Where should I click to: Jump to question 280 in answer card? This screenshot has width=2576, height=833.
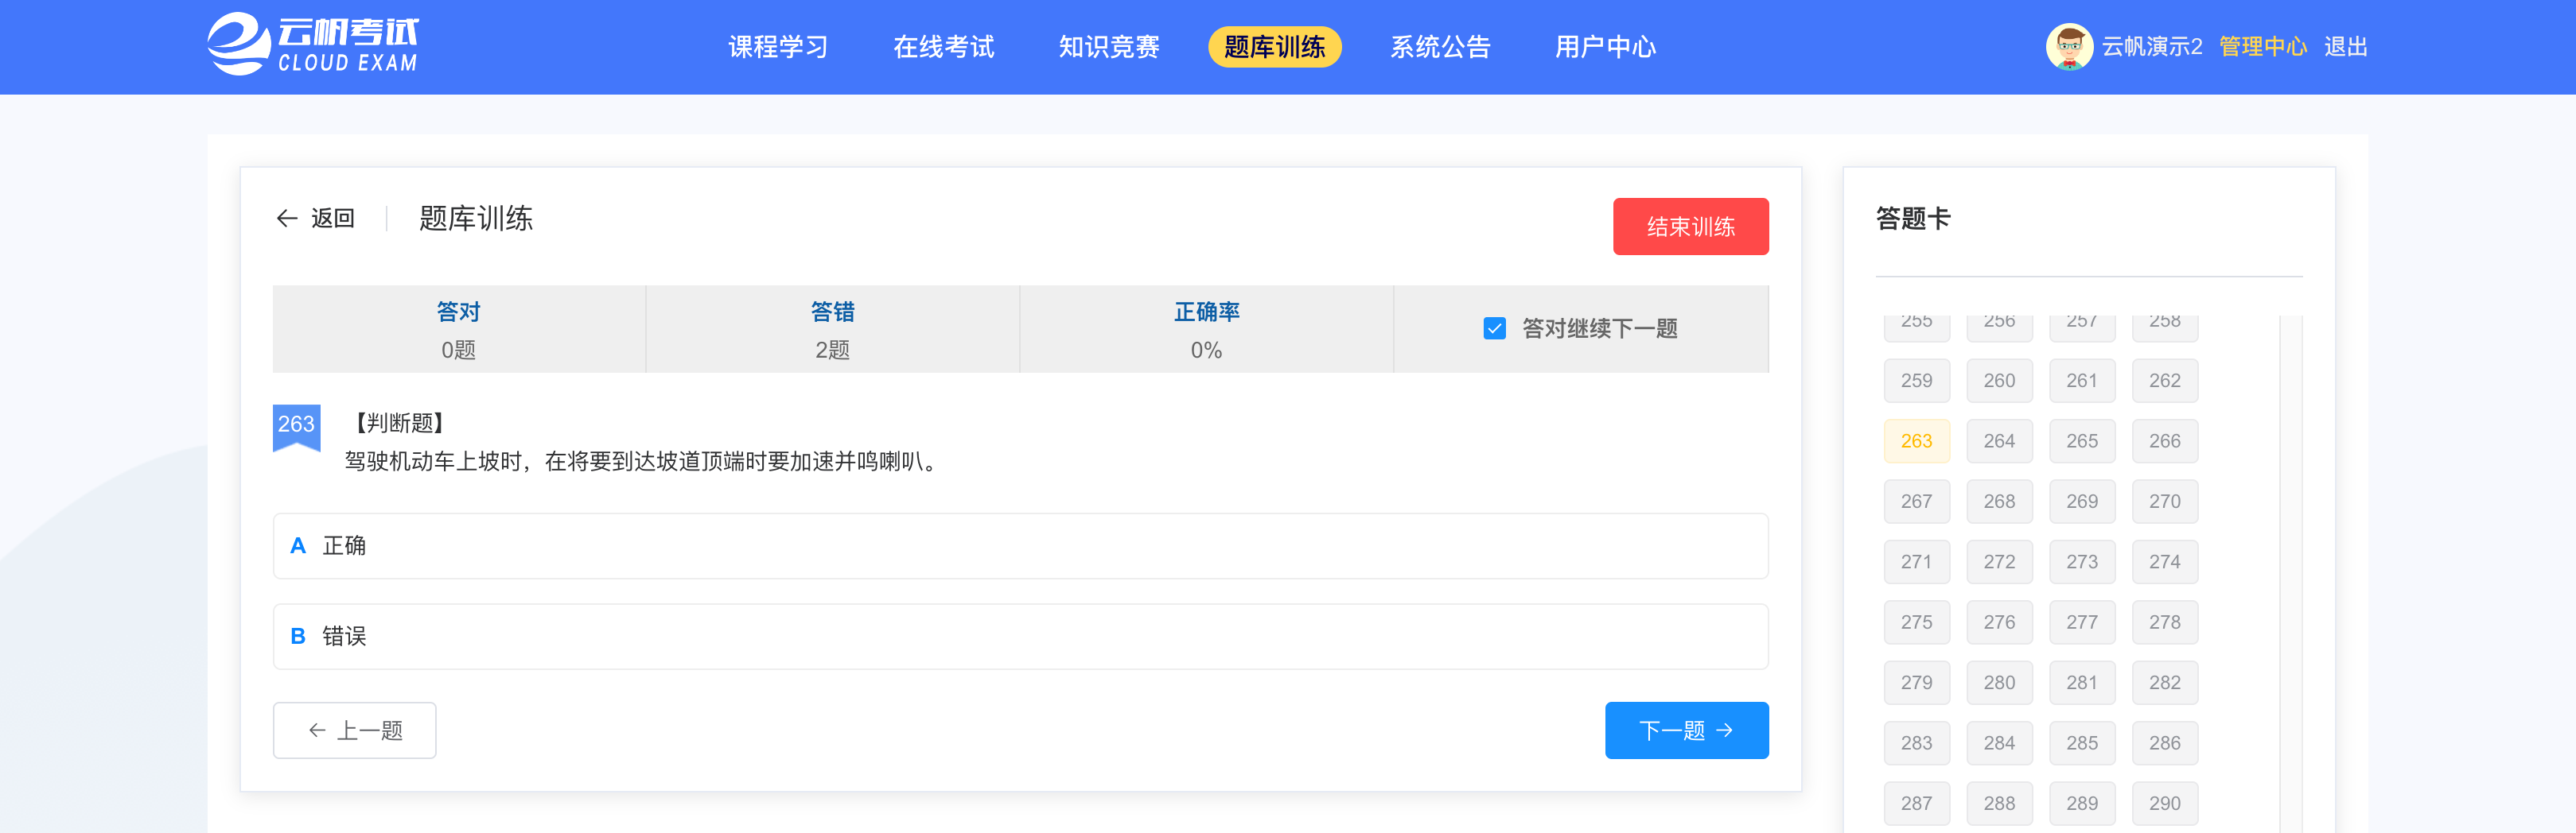pos(1999,684)
